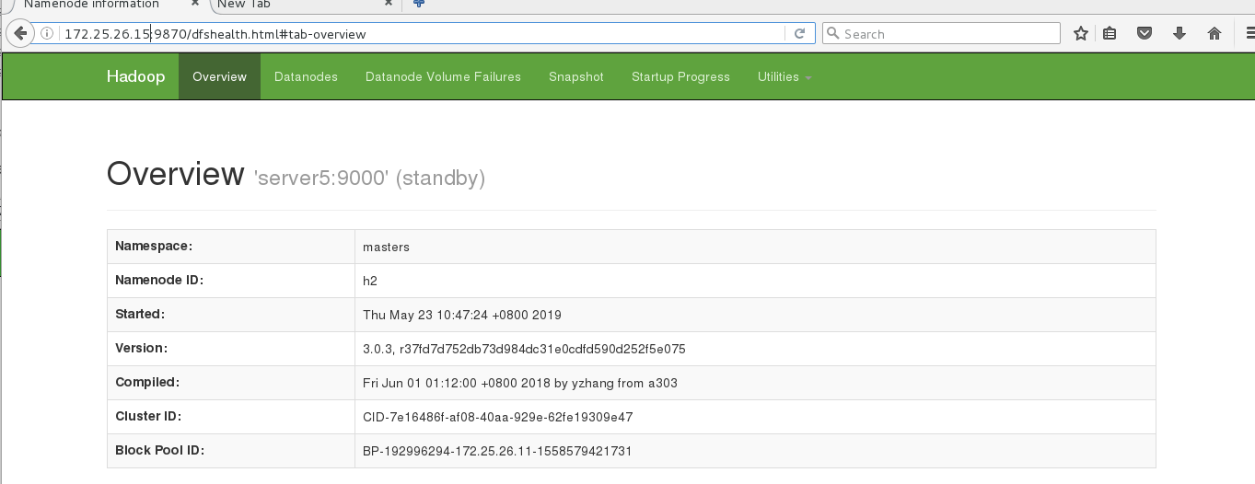Open the downloads arrow icon
Screen dimensions: 1255x484
pyautogui.click(x=1179, y=34)
